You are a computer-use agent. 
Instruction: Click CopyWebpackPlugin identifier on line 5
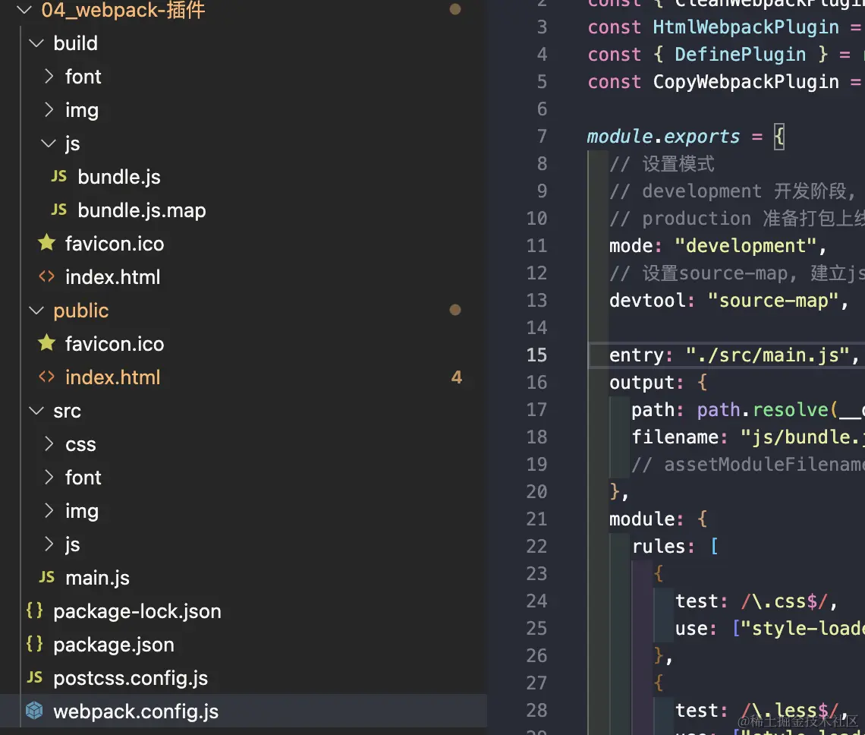[x=746, y=81]
